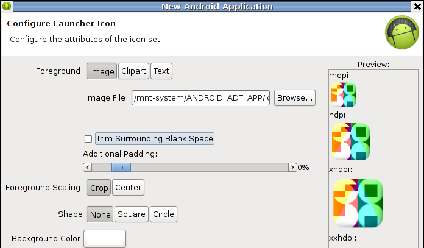The width and height of the screenshot is (424, 248).
Task: Click the Image File path field
Action: [200, 98]
